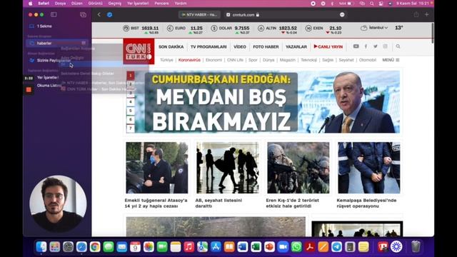This screenshot has height=257, width=457.
Task: Open FOTO HABER section
Action: point(266,46)
